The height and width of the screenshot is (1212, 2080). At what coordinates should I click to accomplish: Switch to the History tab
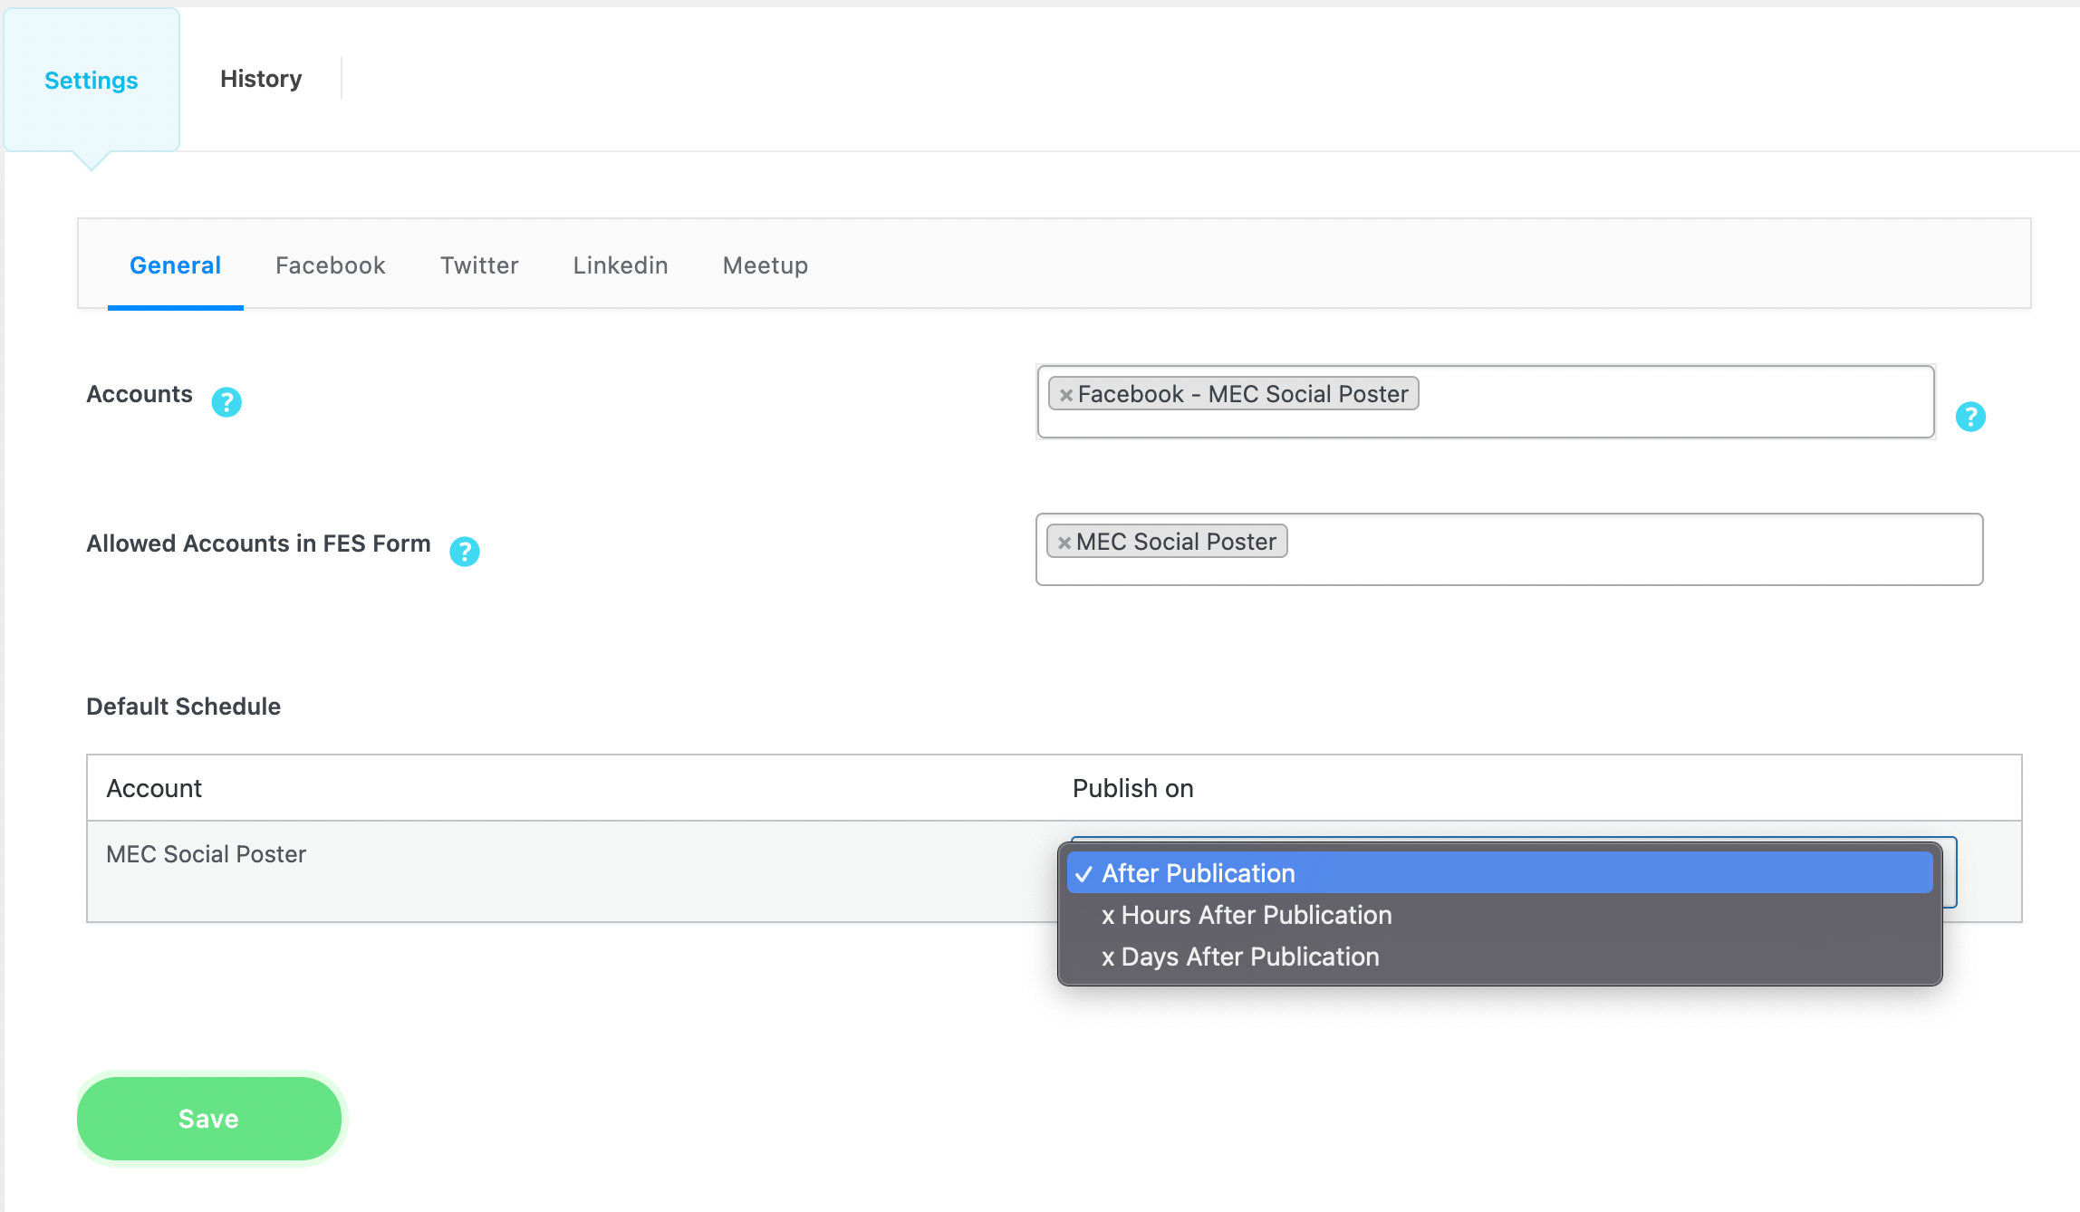coord(261,79)
